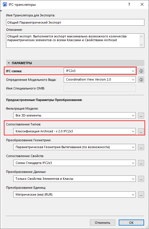This screenshot has width=149, height=229.
Task: Open the Все 3D-элементы dropdown
Action: 74,115
